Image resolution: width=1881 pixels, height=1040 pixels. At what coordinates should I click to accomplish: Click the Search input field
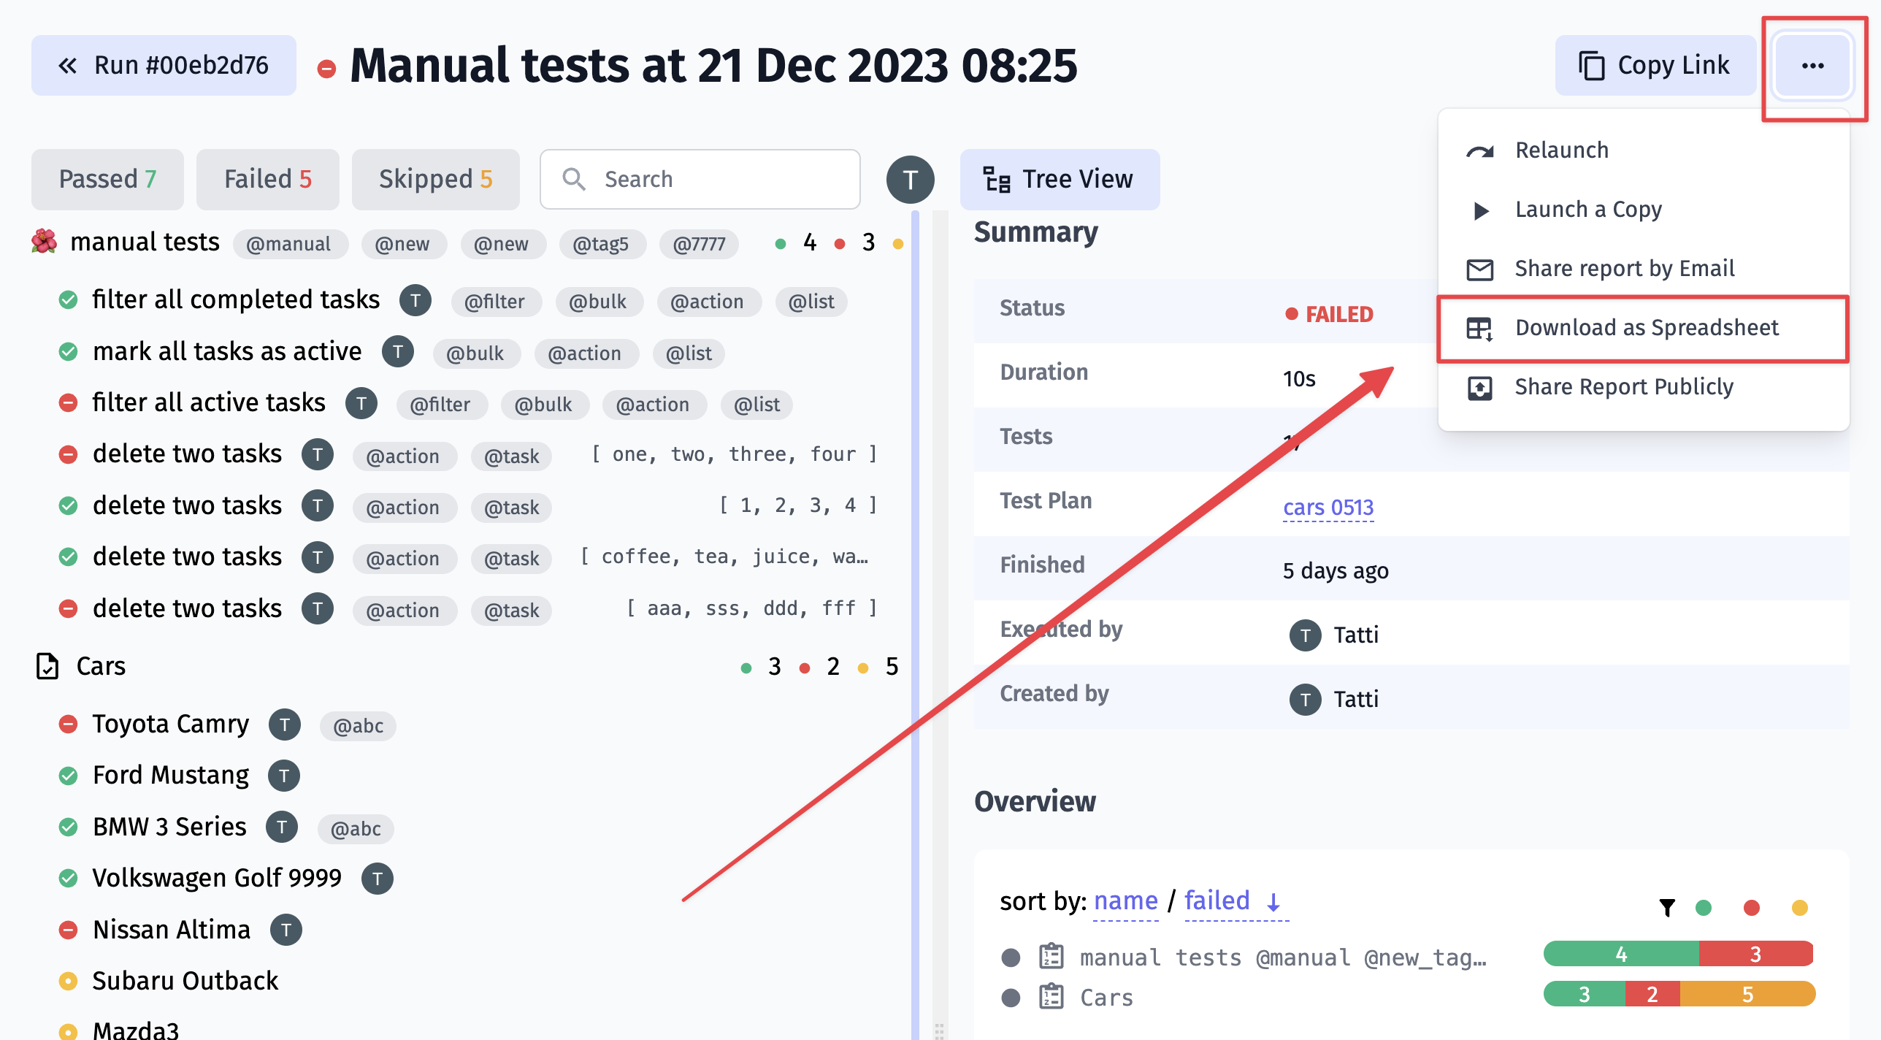[x=700, y=178]
